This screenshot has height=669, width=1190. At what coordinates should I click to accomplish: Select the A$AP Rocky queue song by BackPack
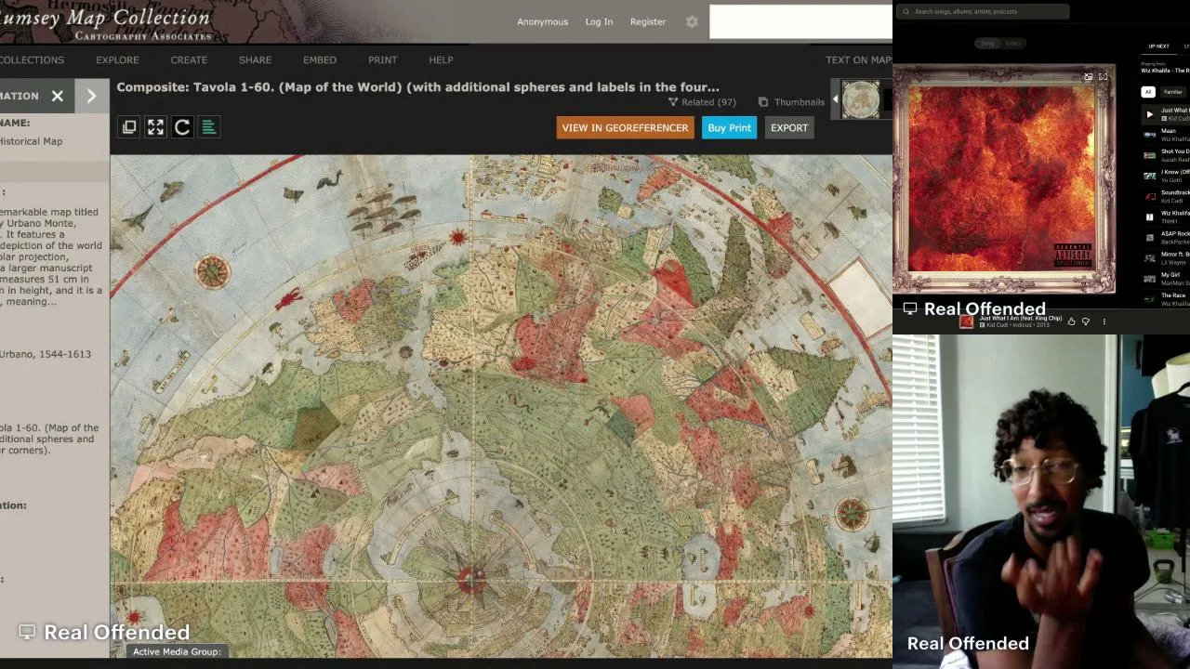[1166, 237]
